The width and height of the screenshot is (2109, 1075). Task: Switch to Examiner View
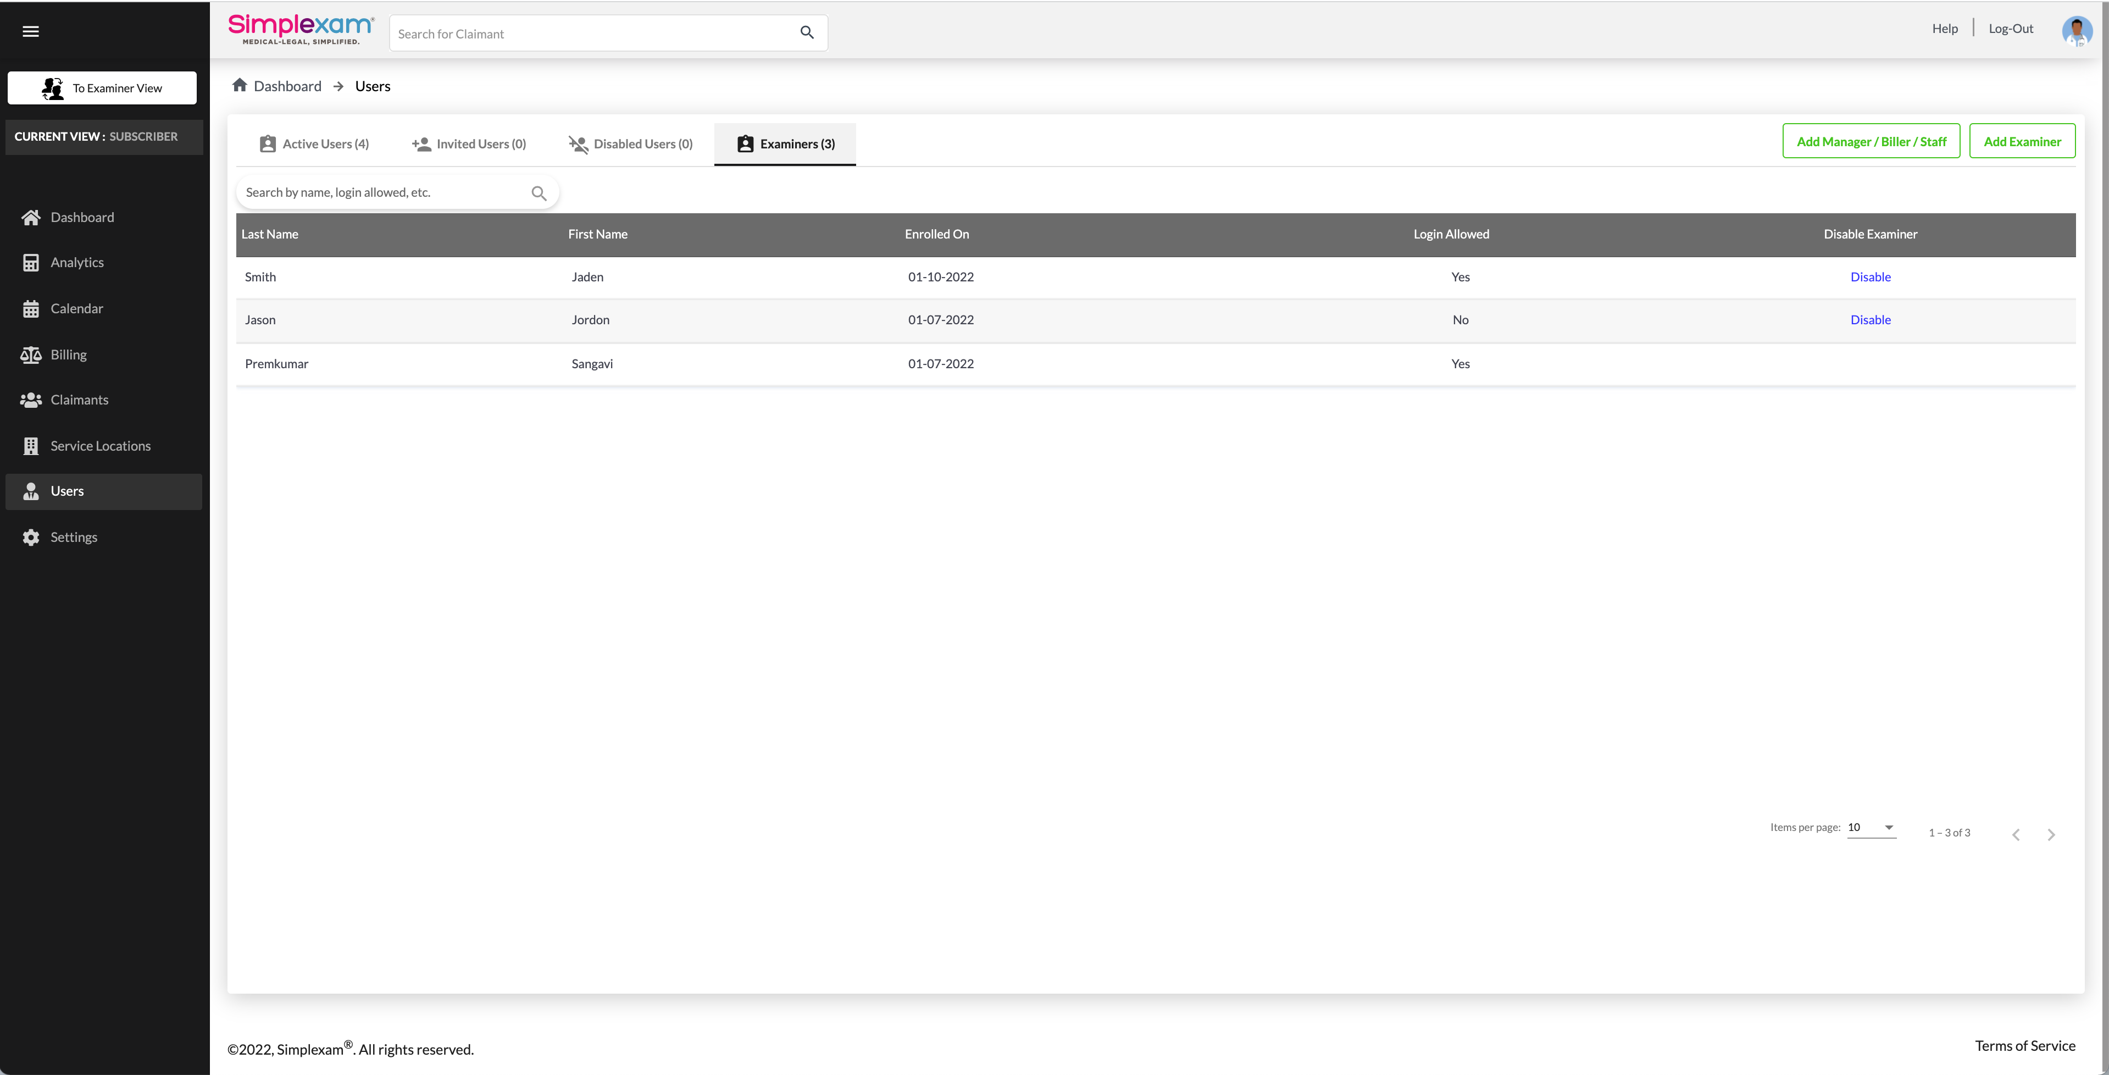(x=102, y=87)
